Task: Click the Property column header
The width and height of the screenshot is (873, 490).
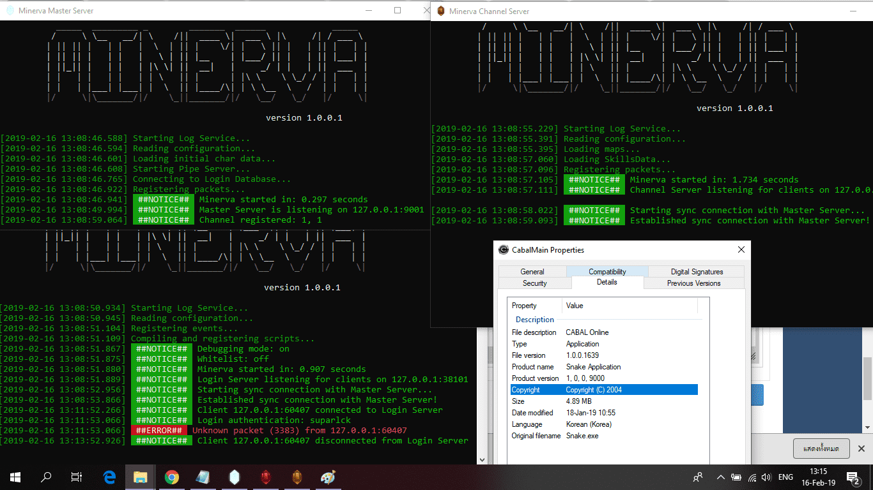Action: 535,306
